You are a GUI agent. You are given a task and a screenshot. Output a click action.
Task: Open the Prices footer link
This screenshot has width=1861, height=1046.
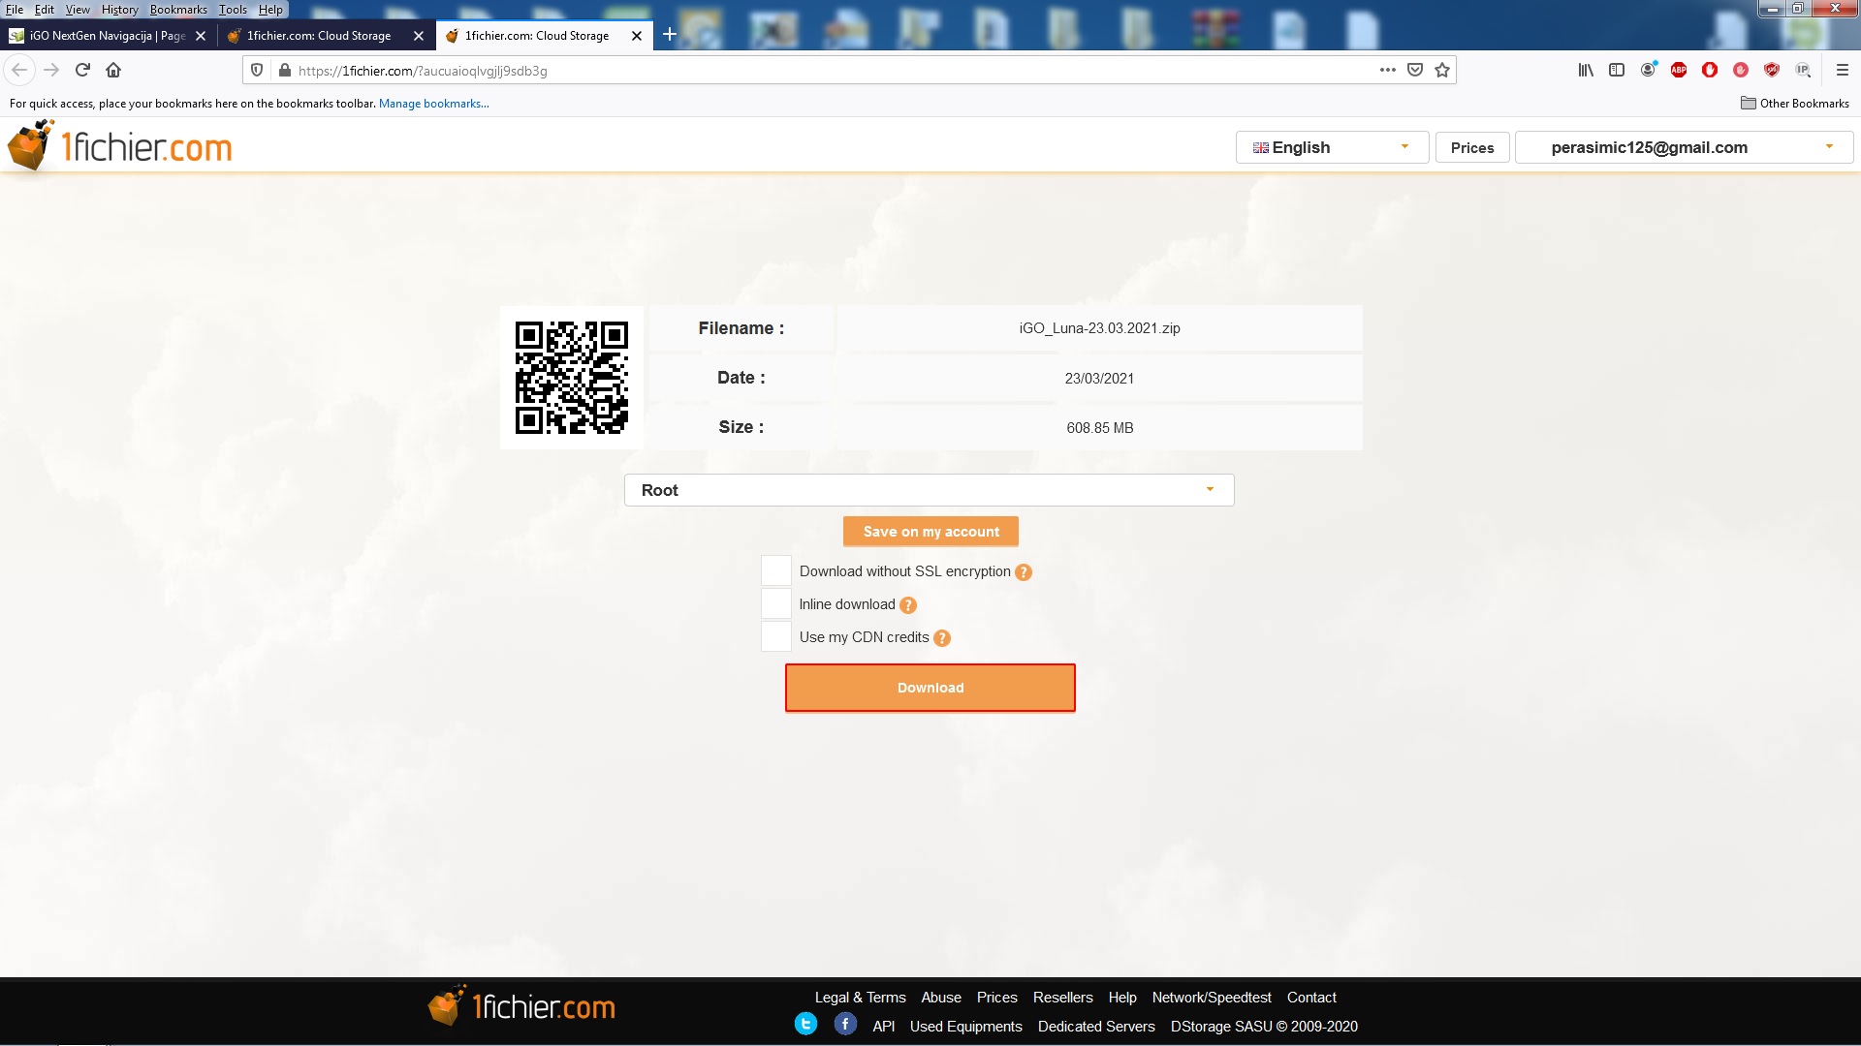pyautogui.click(x=996, y=998)
